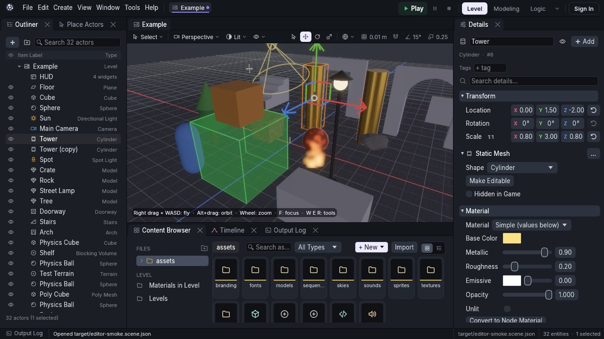Select the move/translate gizmo tool
Viewport: 604px width, 339px height.
point(305,37)
